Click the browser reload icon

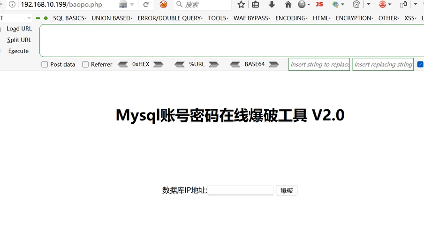146,5
